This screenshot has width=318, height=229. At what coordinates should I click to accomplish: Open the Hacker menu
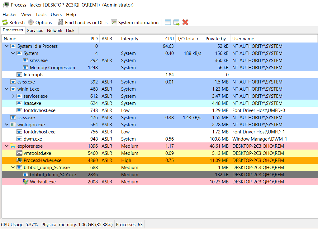click(10, 14)
